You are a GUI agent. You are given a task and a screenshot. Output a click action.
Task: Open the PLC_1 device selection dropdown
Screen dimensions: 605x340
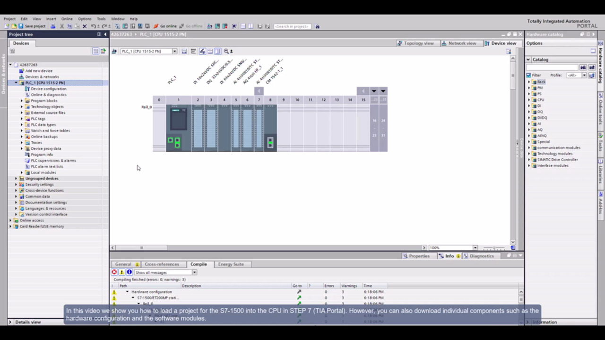(x=174, y=51)
